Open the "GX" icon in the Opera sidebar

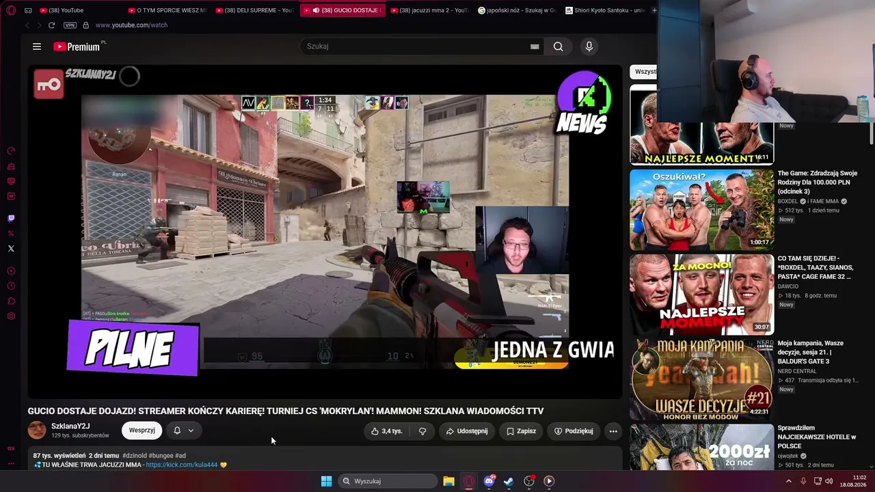(x=11, y=448)
